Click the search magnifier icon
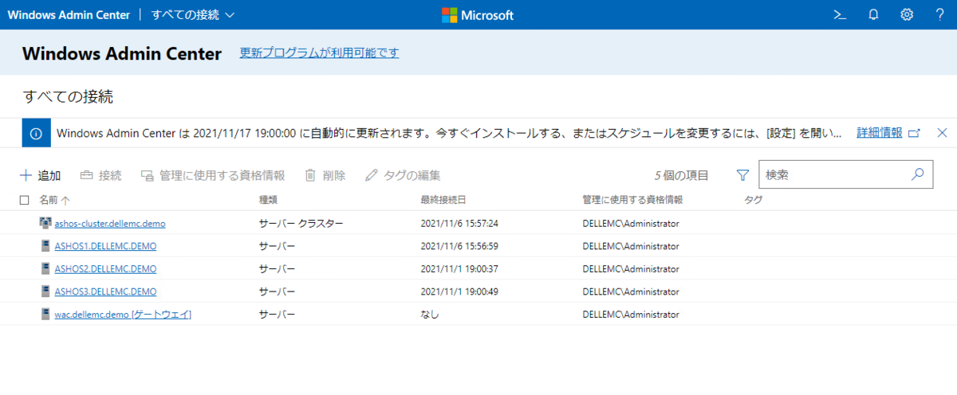Viewport: 957px width, 395px height. click(918, 174)
